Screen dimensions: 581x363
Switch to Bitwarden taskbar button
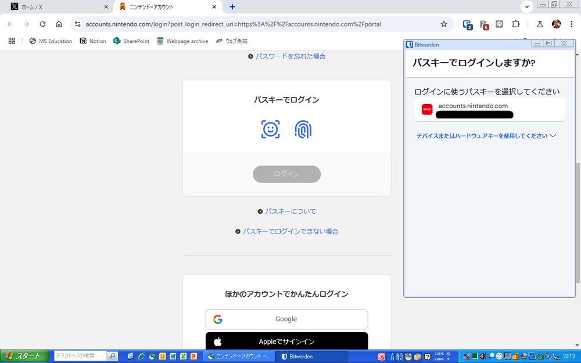[x=313, y=357]
